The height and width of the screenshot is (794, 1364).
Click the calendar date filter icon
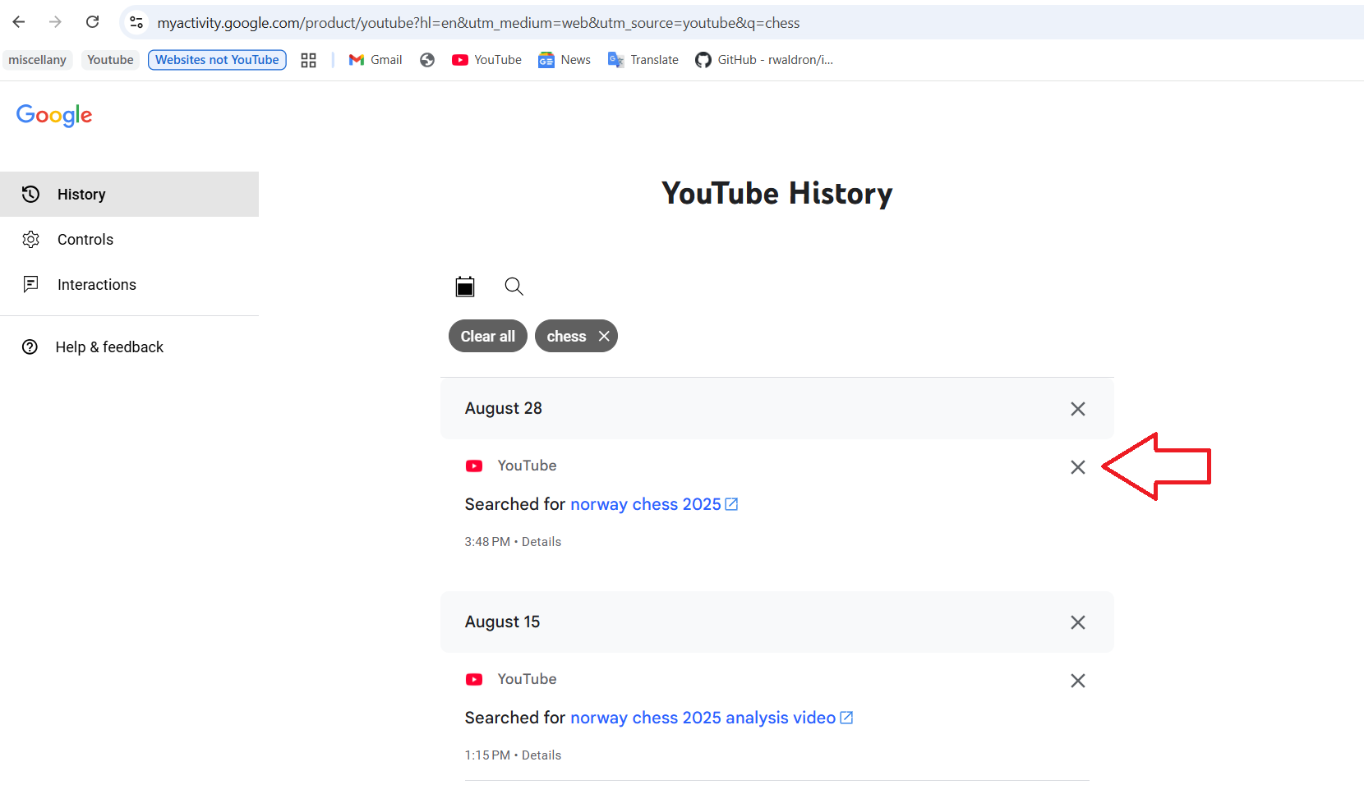click(465, 287)
